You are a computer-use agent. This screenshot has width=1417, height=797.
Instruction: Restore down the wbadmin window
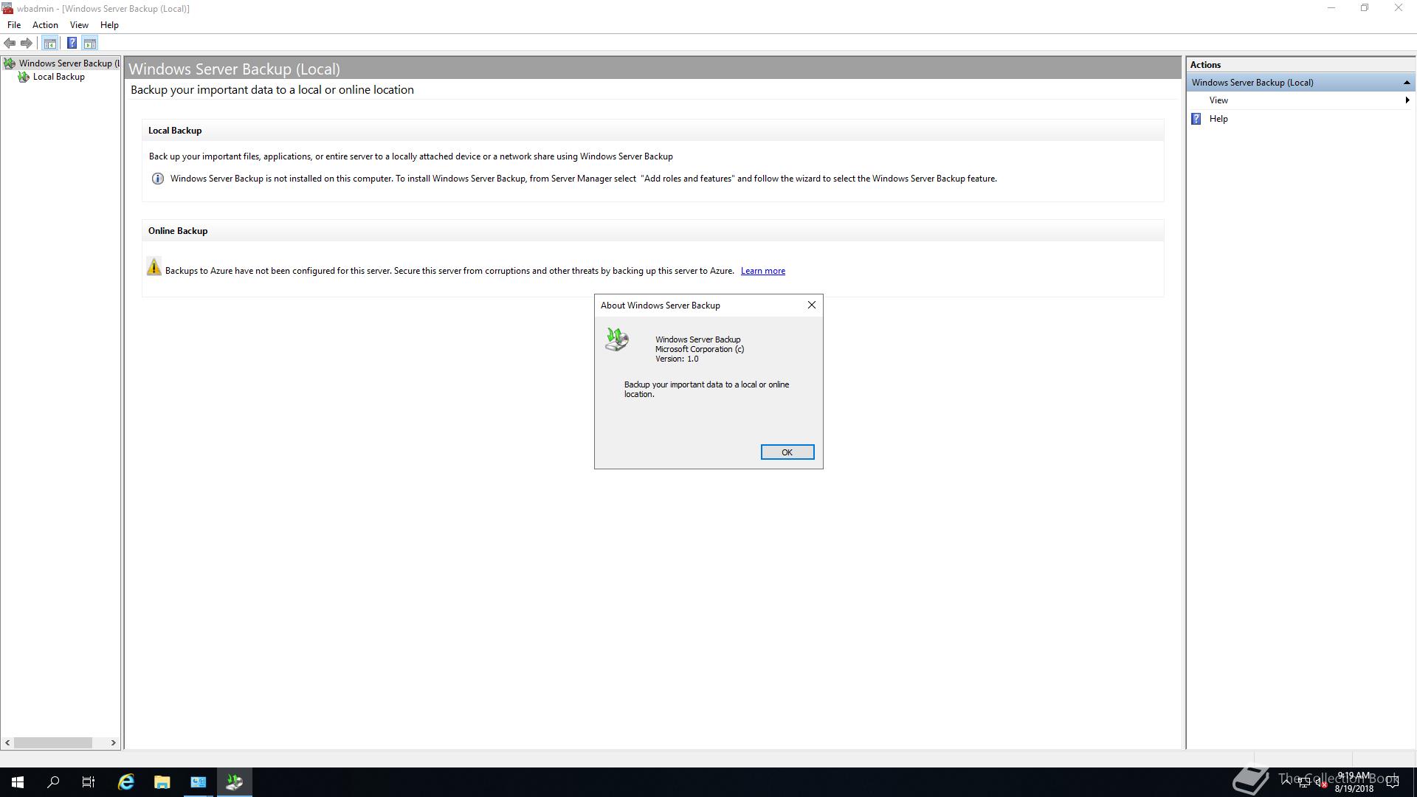(x=1365, y=8)
